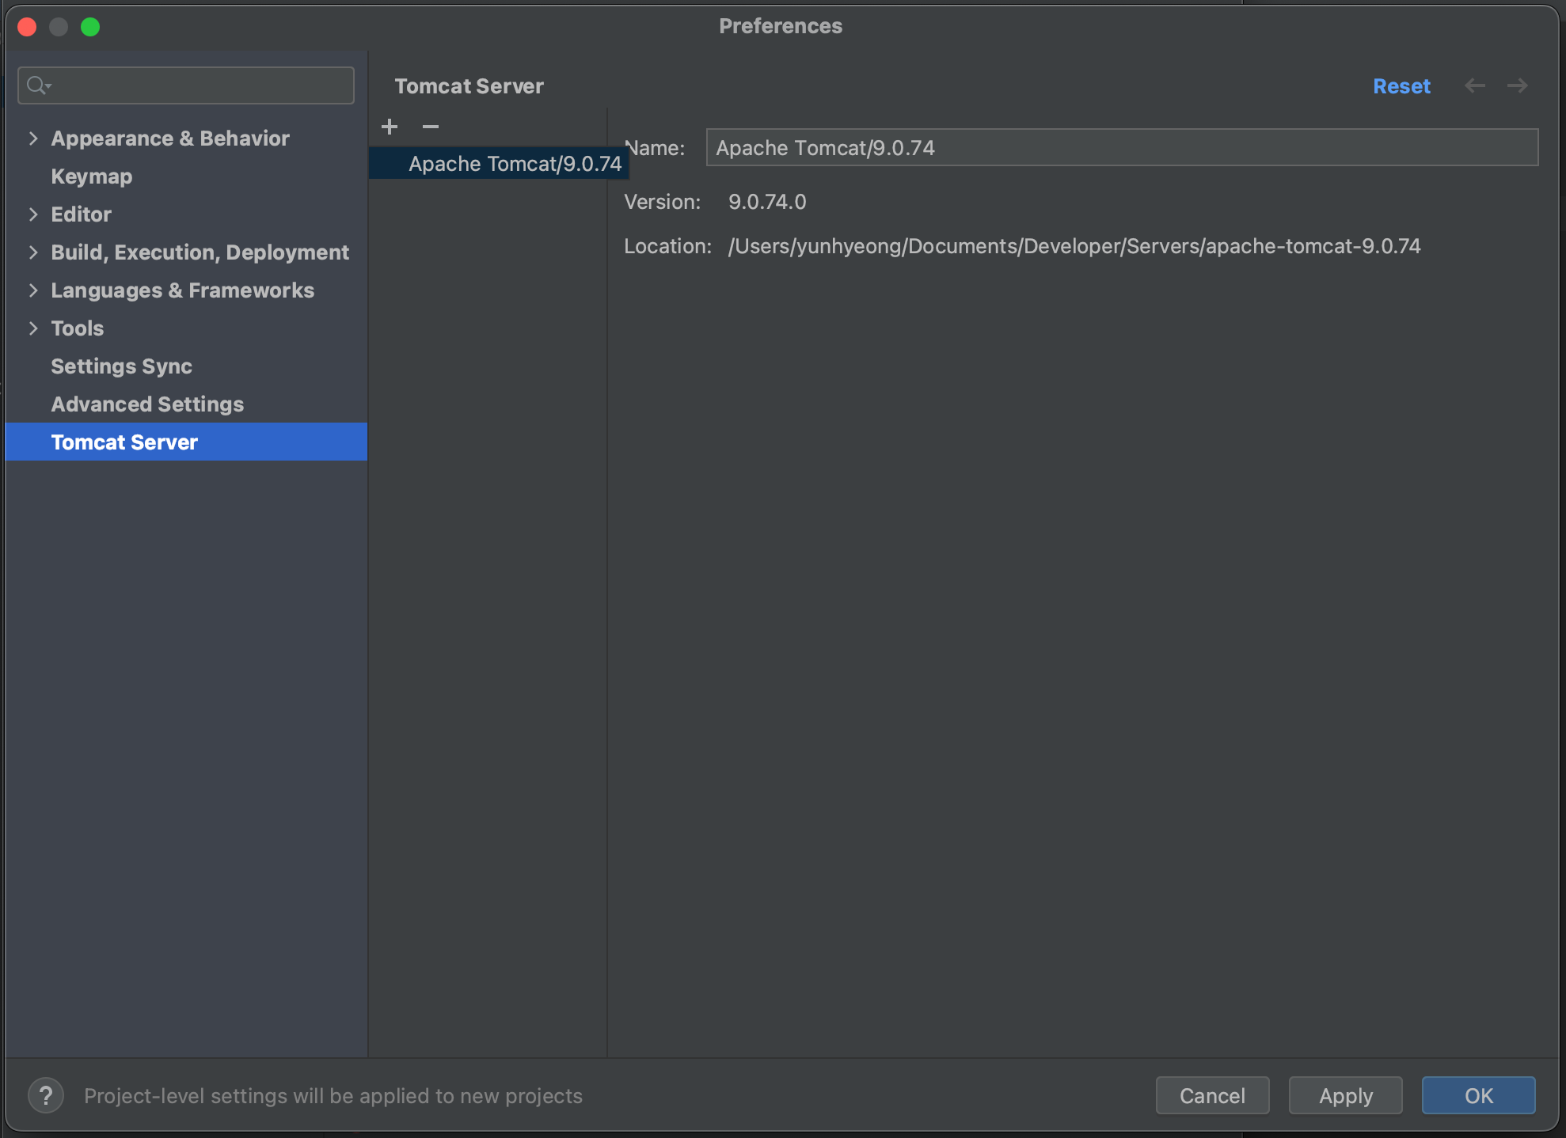The image size is (1566, 1138).
Task: Expand Appearance & Behavior section
Action: coord(33,138)
